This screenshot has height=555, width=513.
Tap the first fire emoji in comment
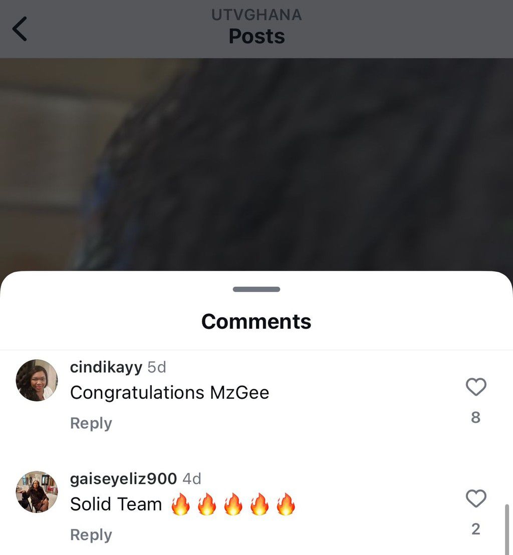pos(181,503)
